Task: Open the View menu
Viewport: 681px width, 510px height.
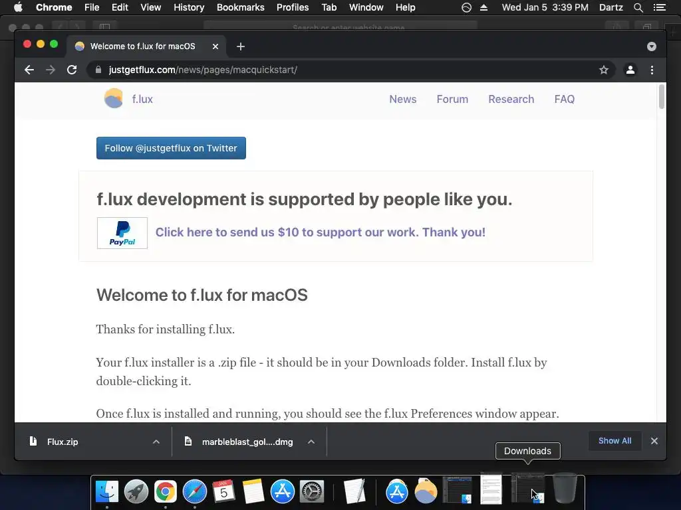Action: pos(151,7)
